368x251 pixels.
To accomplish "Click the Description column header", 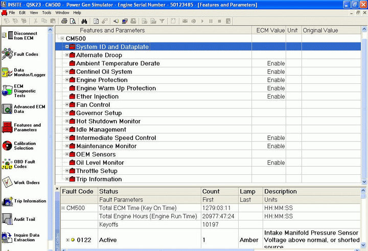I will tap(311, 191).
